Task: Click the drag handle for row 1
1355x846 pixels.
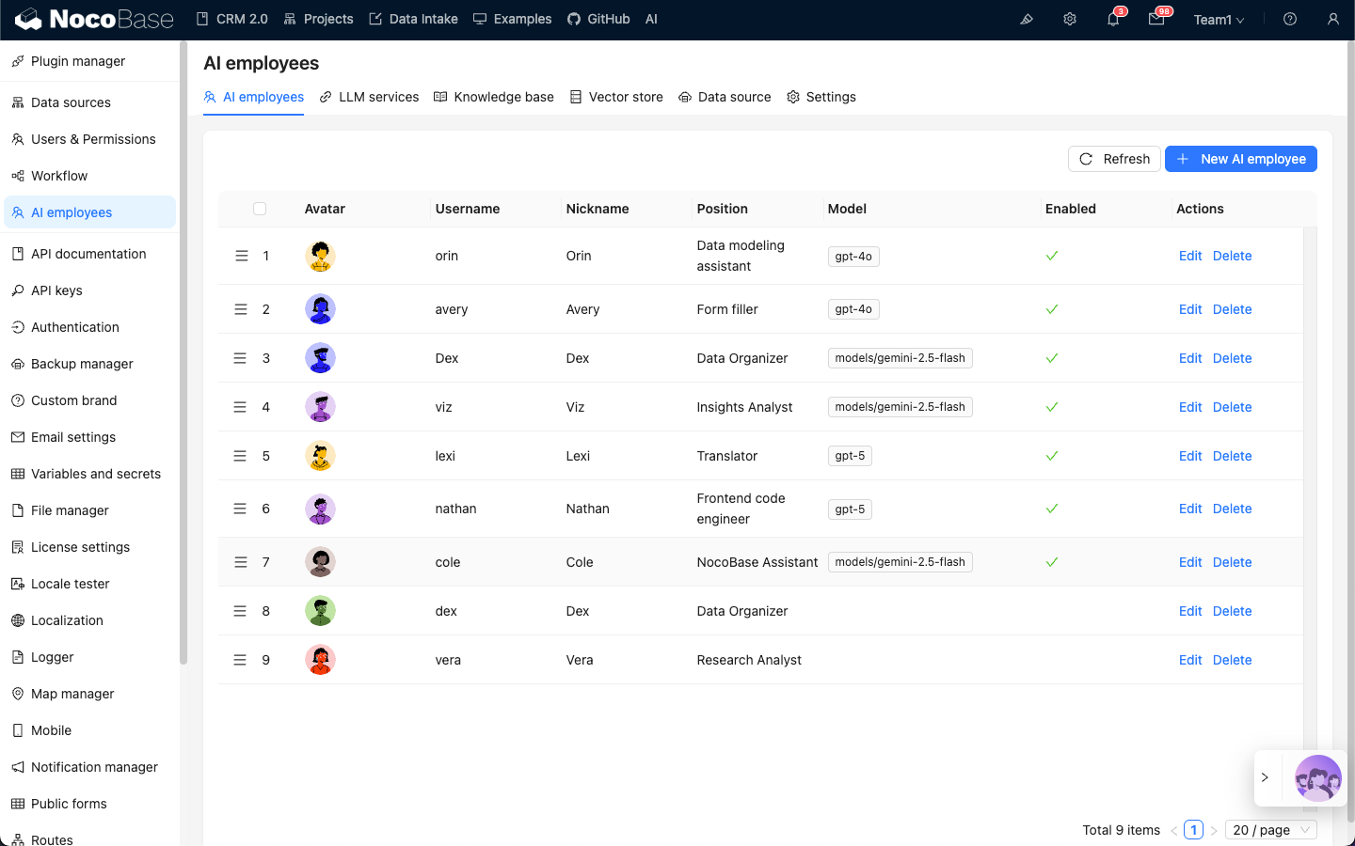Action: pos(241,256)
